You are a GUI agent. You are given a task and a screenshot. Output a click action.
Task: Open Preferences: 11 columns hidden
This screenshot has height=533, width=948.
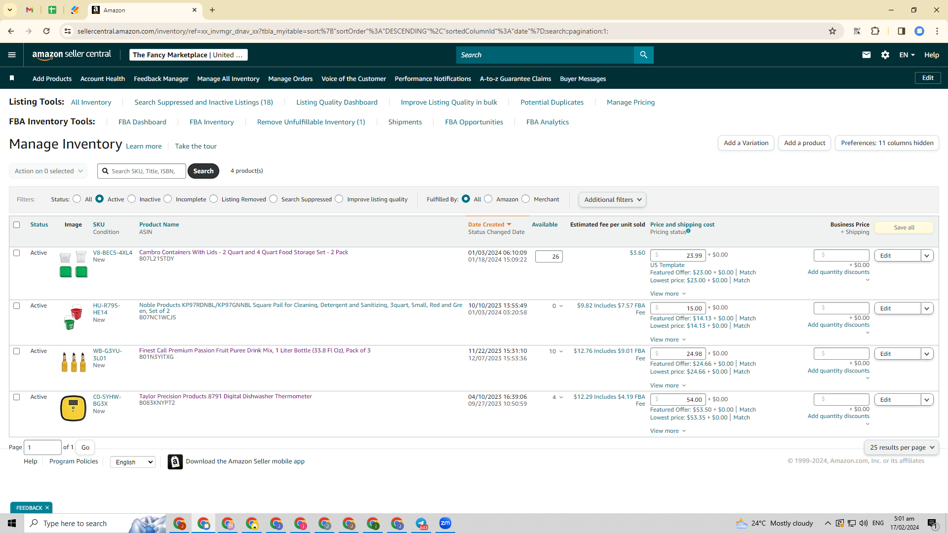887,143
